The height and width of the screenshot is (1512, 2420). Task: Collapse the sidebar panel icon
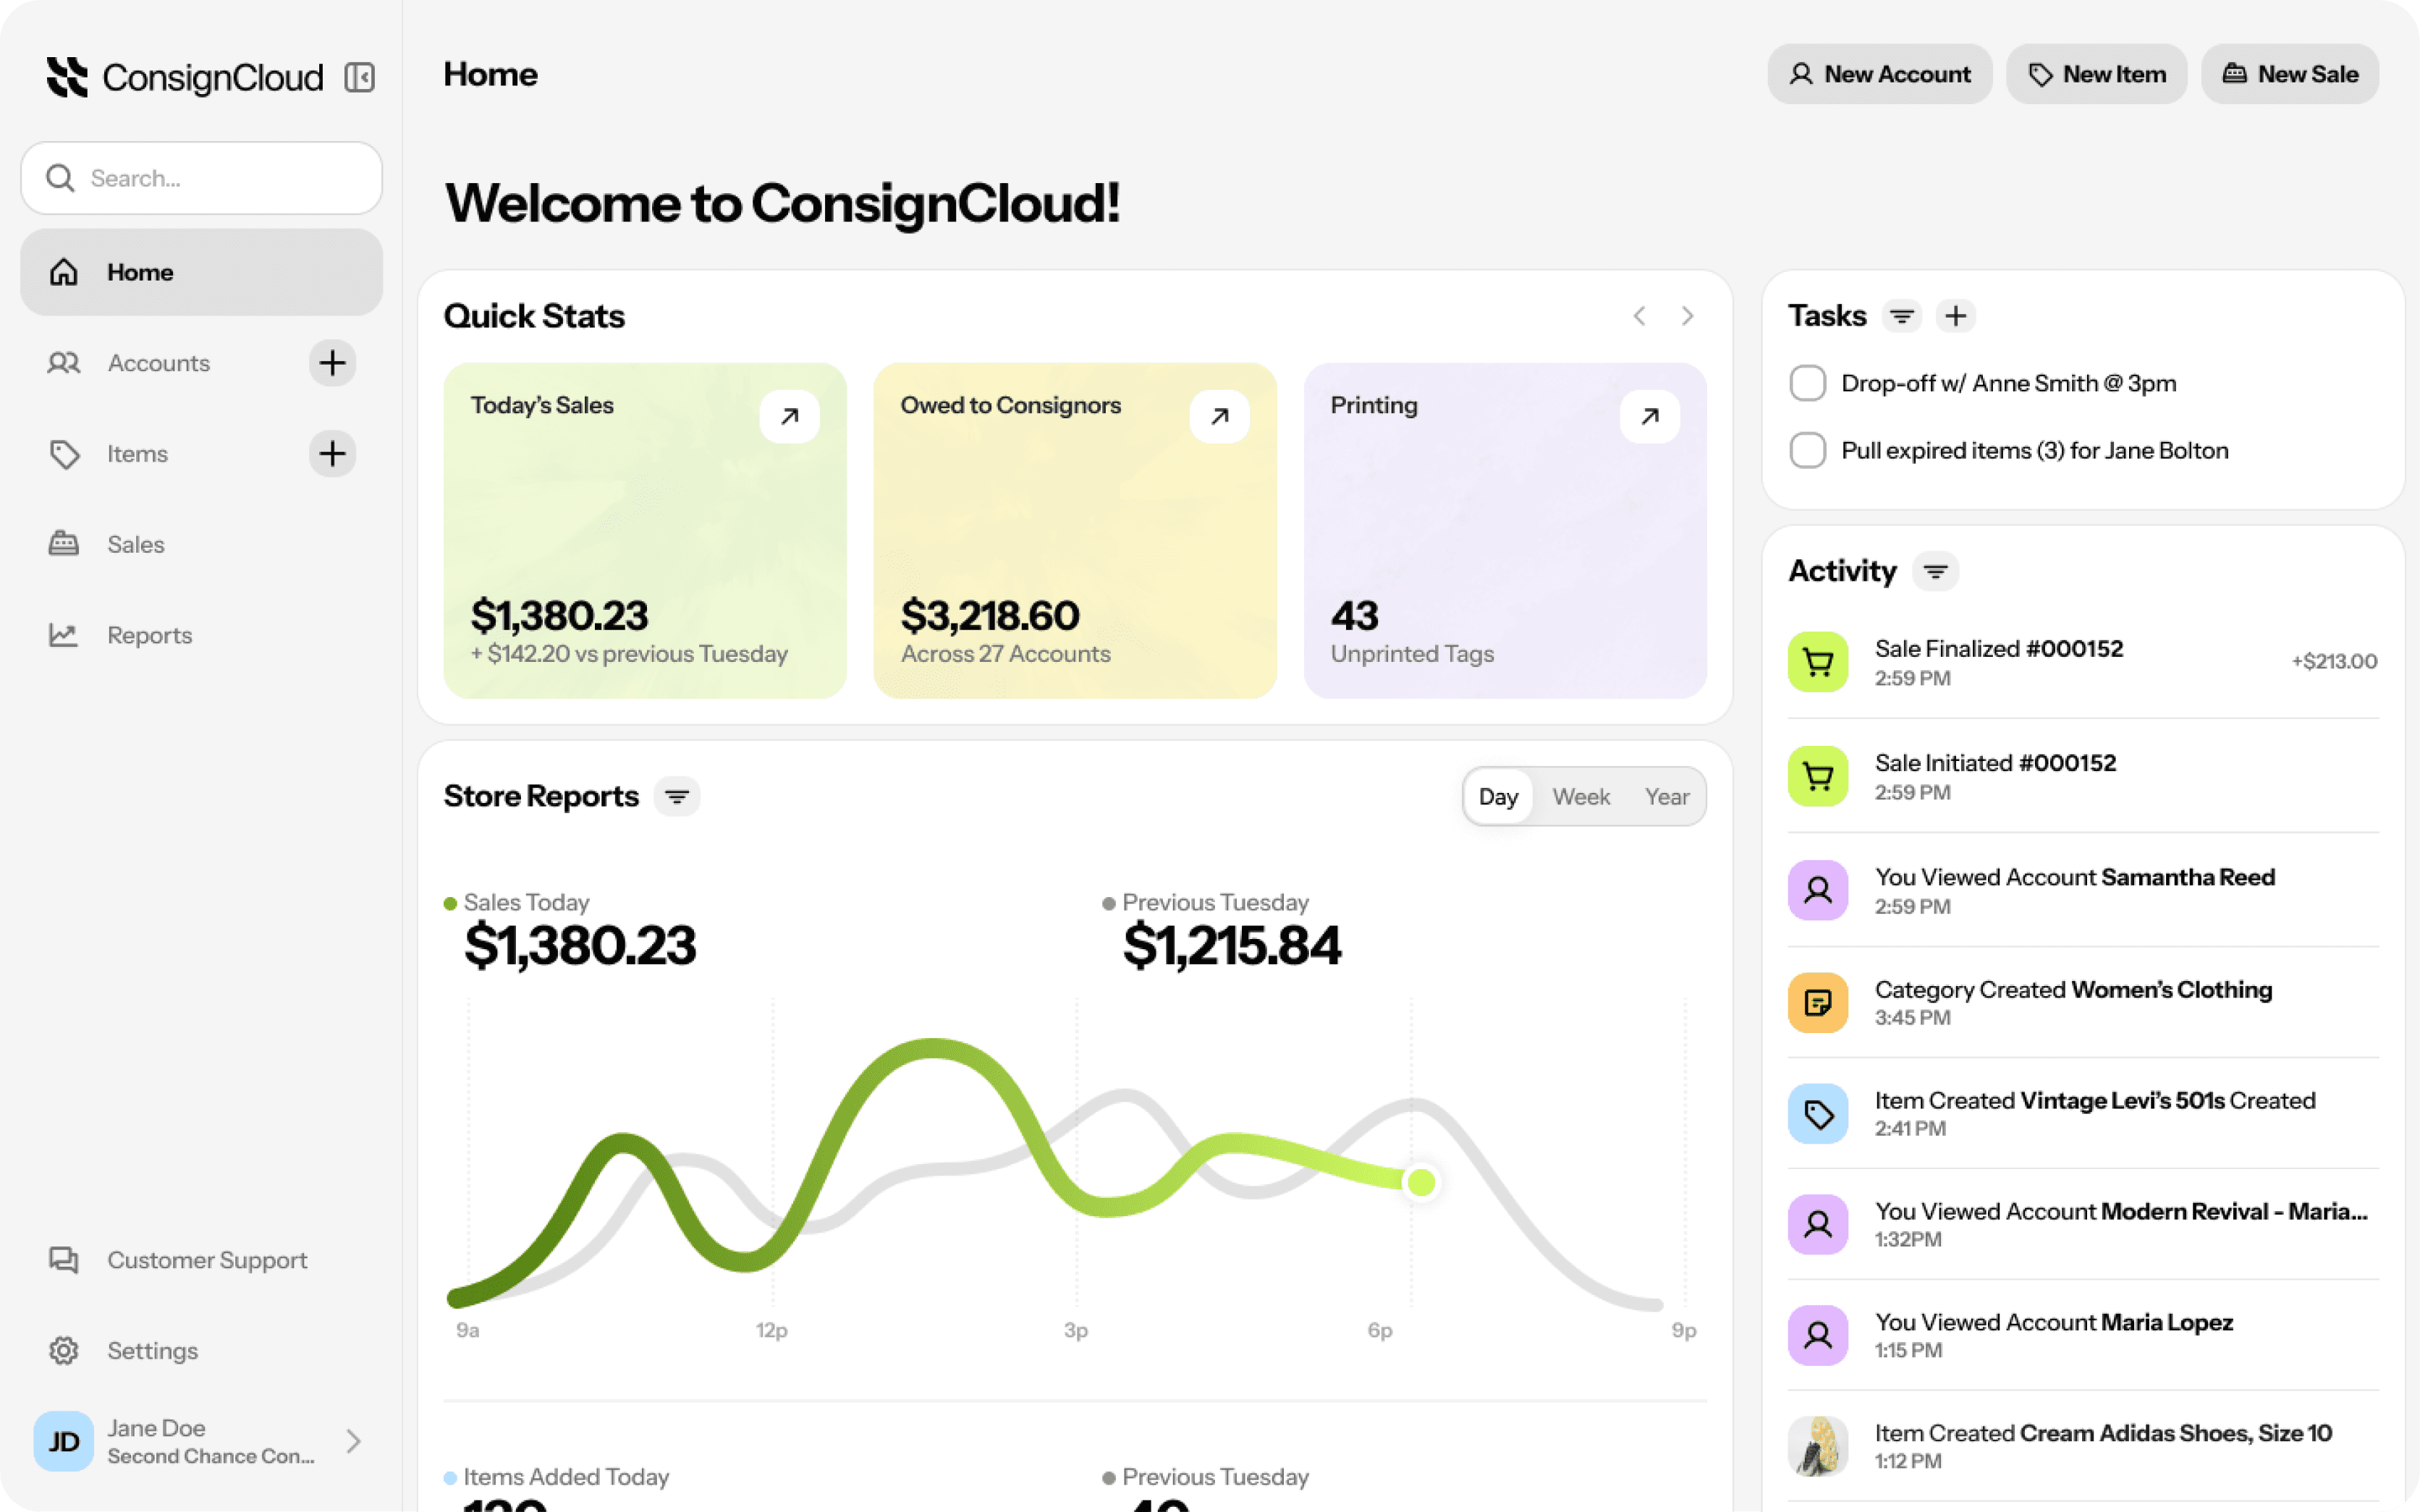pyautogui.click(x=359, y=77)
